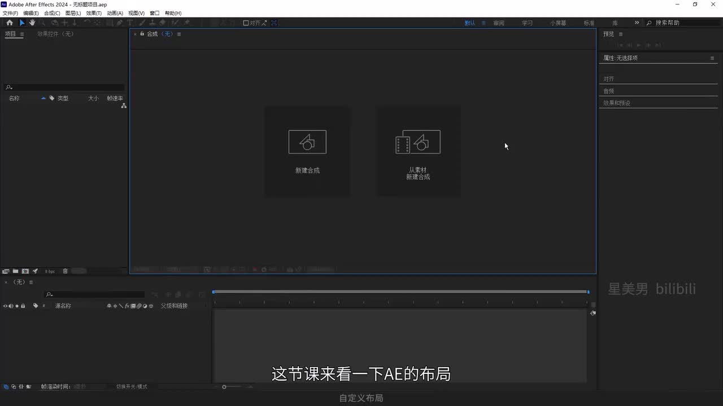Open the 效果(T) menu
The image size is (723, 406).
pyautogui.click(x=94, y=13)
